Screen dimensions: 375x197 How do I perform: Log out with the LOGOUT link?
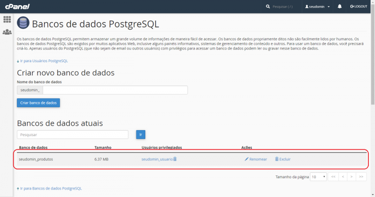pos(359,7)
